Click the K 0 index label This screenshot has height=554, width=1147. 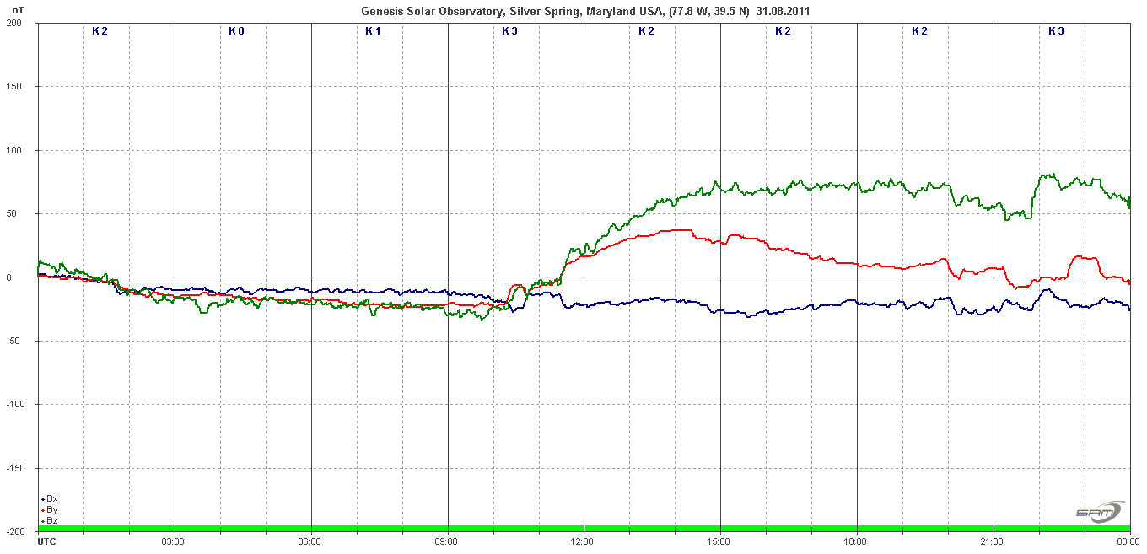tap(237, 31)
